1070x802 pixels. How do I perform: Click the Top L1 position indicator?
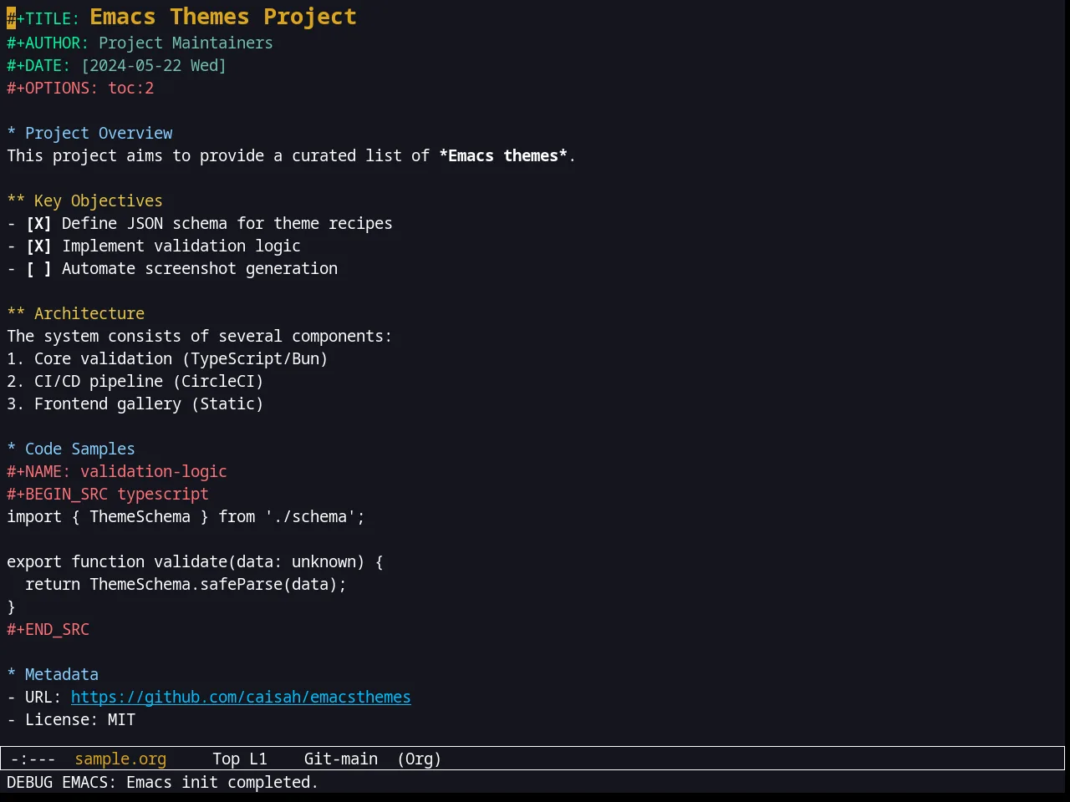[x=240, y=759]
